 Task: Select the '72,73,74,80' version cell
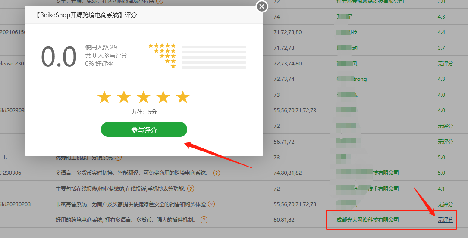pos(287,63)
